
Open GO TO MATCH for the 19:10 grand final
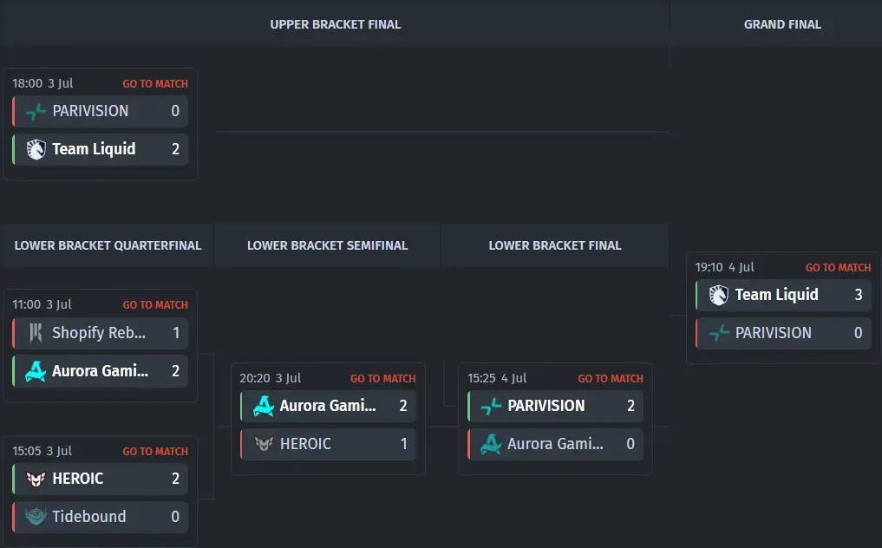(838, 268)
